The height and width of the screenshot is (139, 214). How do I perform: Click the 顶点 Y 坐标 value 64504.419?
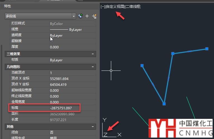(58, 85)
